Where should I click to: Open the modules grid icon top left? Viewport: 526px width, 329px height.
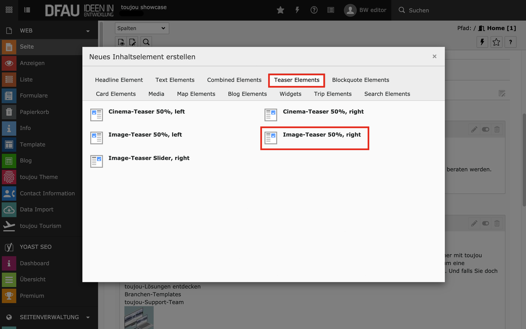click(9, 10)
